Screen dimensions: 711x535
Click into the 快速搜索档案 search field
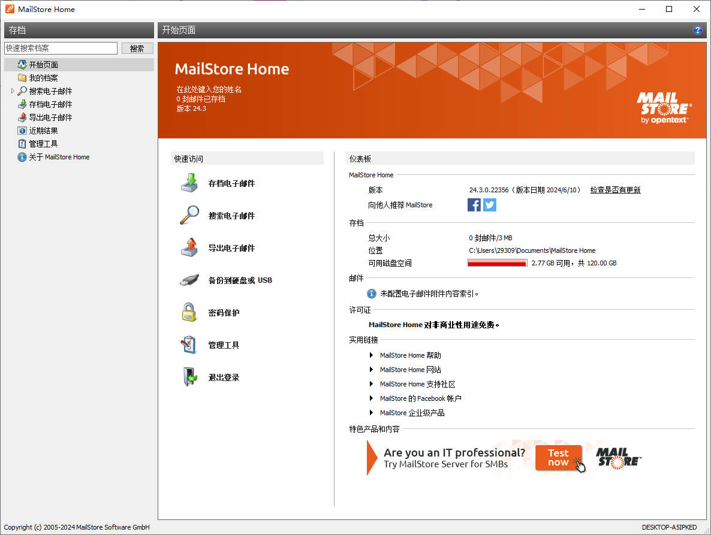click(x=61, y=48)
